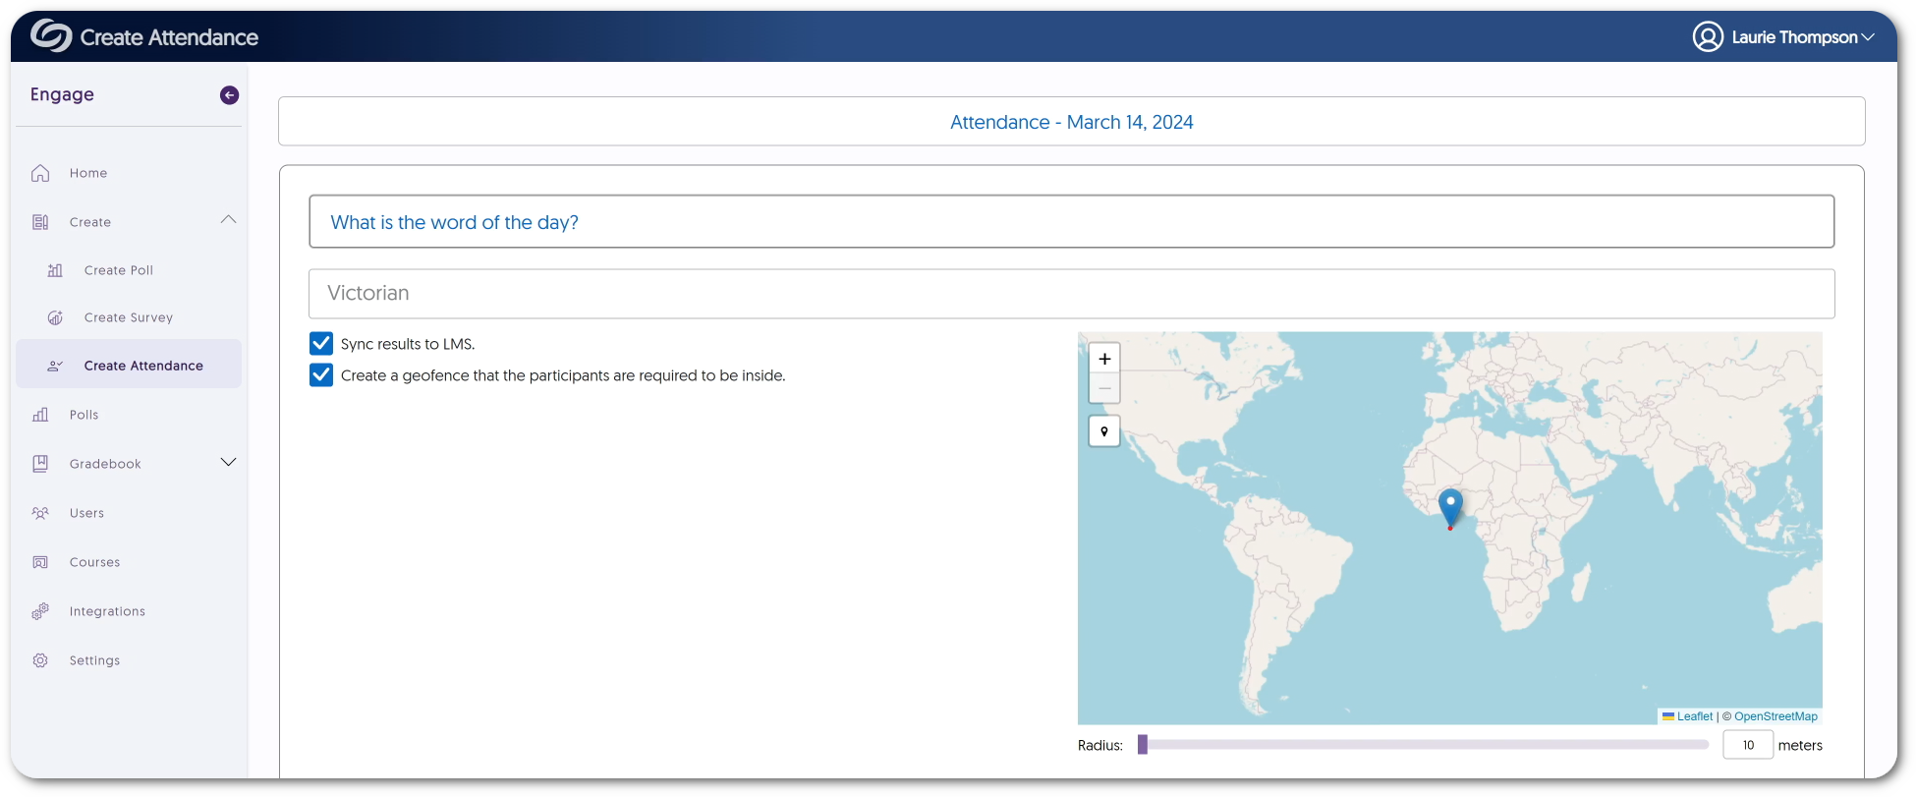1916x797 pixels.
Task: Open the Leaflet link on map
Action: click(1694, 716)
